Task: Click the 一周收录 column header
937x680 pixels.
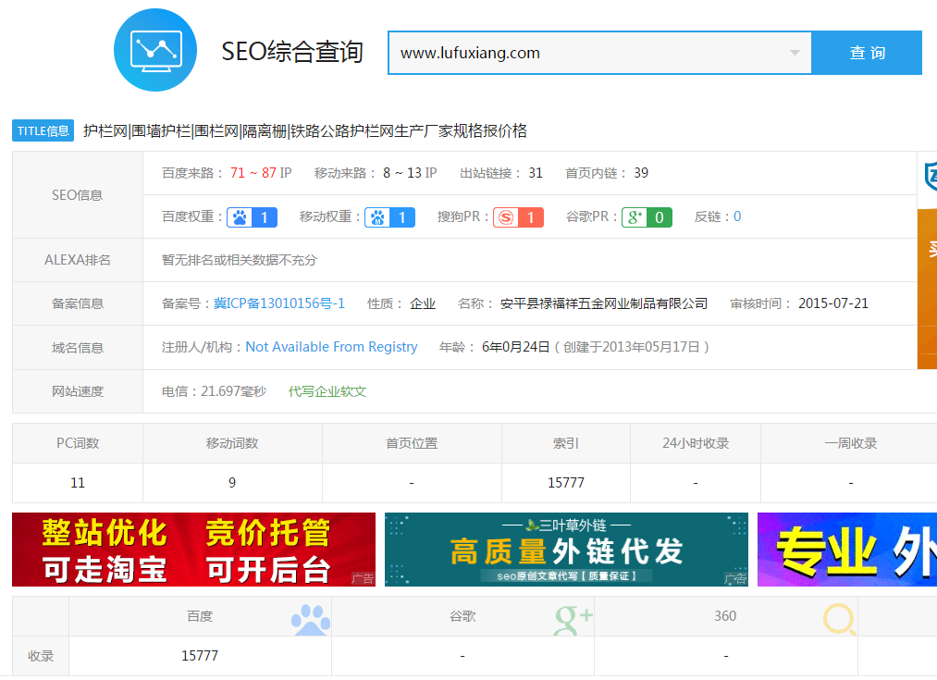Action: click(x=850, y=443)
